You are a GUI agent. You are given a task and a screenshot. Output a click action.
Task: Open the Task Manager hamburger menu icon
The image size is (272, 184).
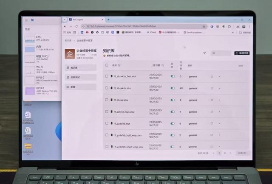pos(26,20)
